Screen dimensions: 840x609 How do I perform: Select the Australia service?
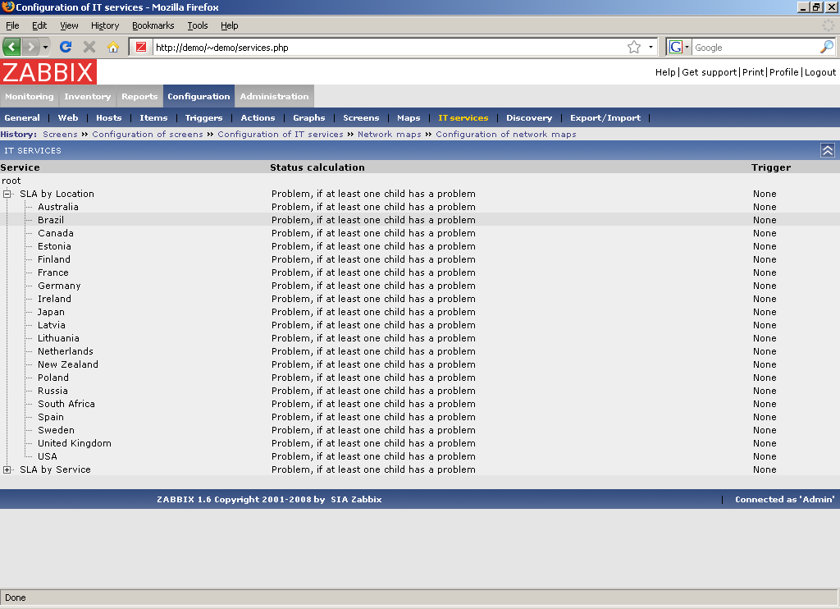tap(58, 207)
